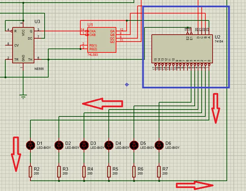Click the NE555 part name label
246x191 pixels.
[39, 69]
